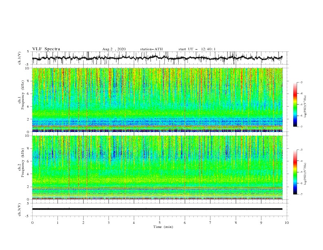
Task: Click ch.1 frequency axis tick "4"
Action: (x=29, y=107)
